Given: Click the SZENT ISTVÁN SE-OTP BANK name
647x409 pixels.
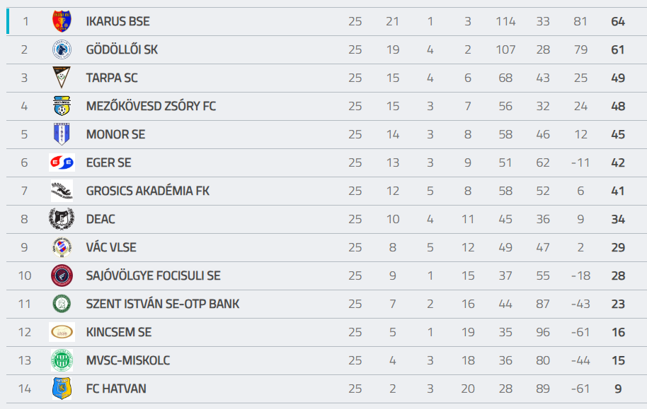Looking at the screenshot, I should [163, 304].
